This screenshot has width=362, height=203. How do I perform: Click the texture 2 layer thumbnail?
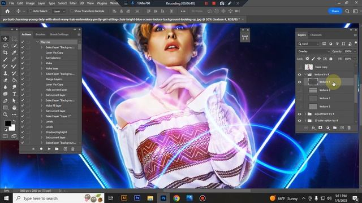(x=313, y=98)
